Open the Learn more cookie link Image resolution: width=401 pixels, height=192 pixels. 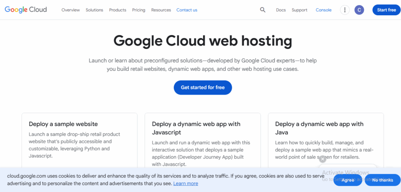[186, 183]
